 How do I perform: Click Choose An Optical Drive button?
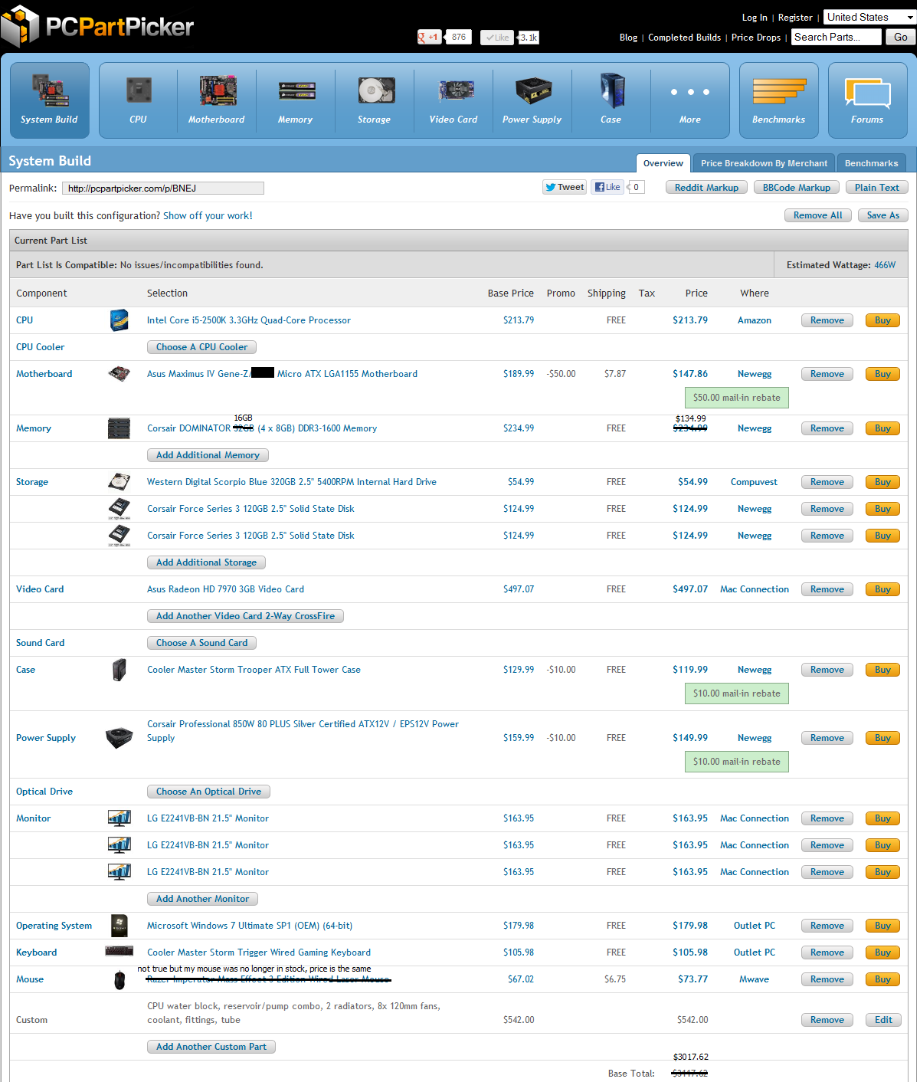pyautogui.click(x=208, y=792)
